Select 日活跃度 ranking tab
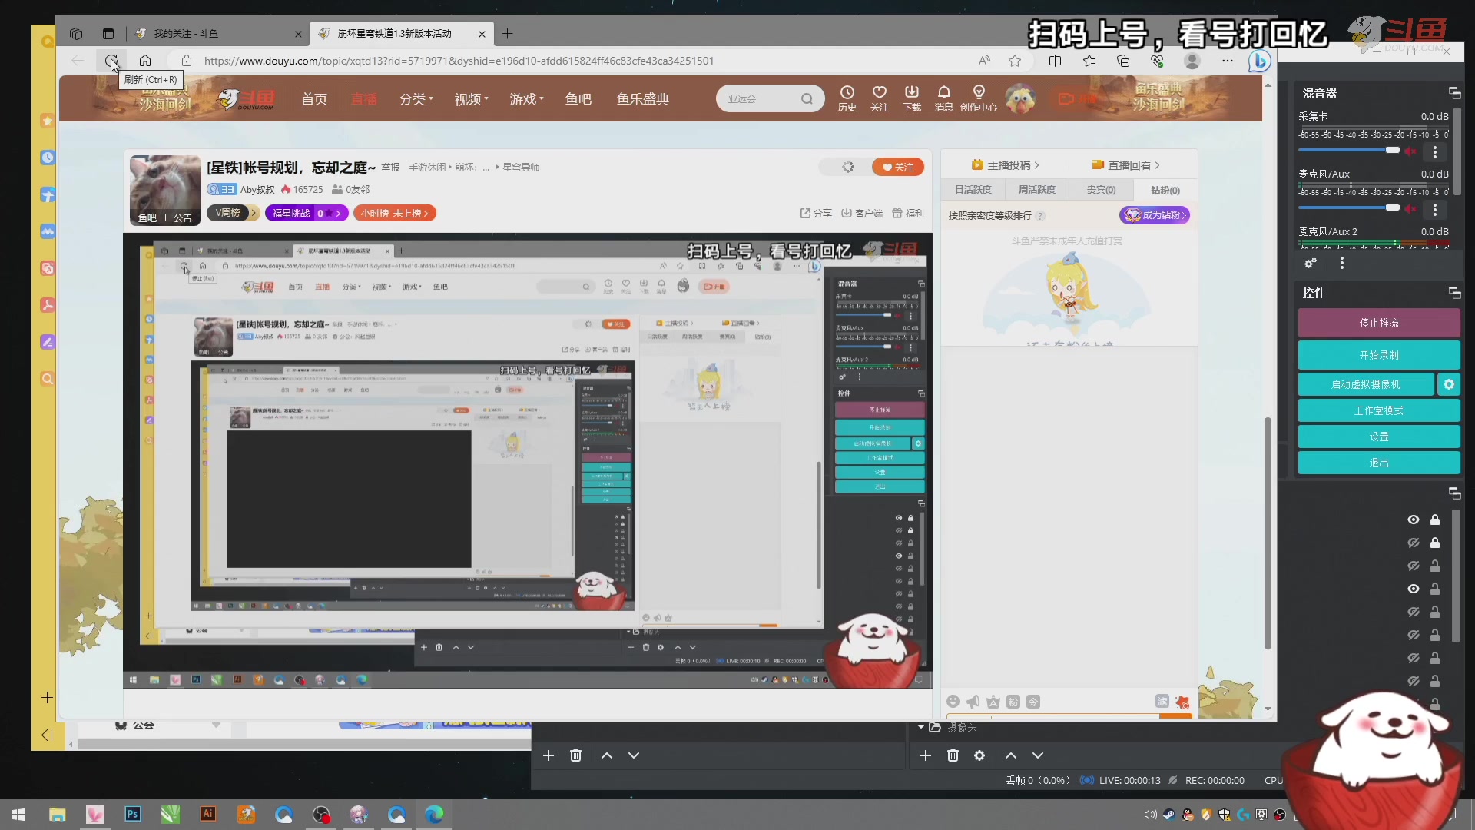1475x830 pixels. 973,190
